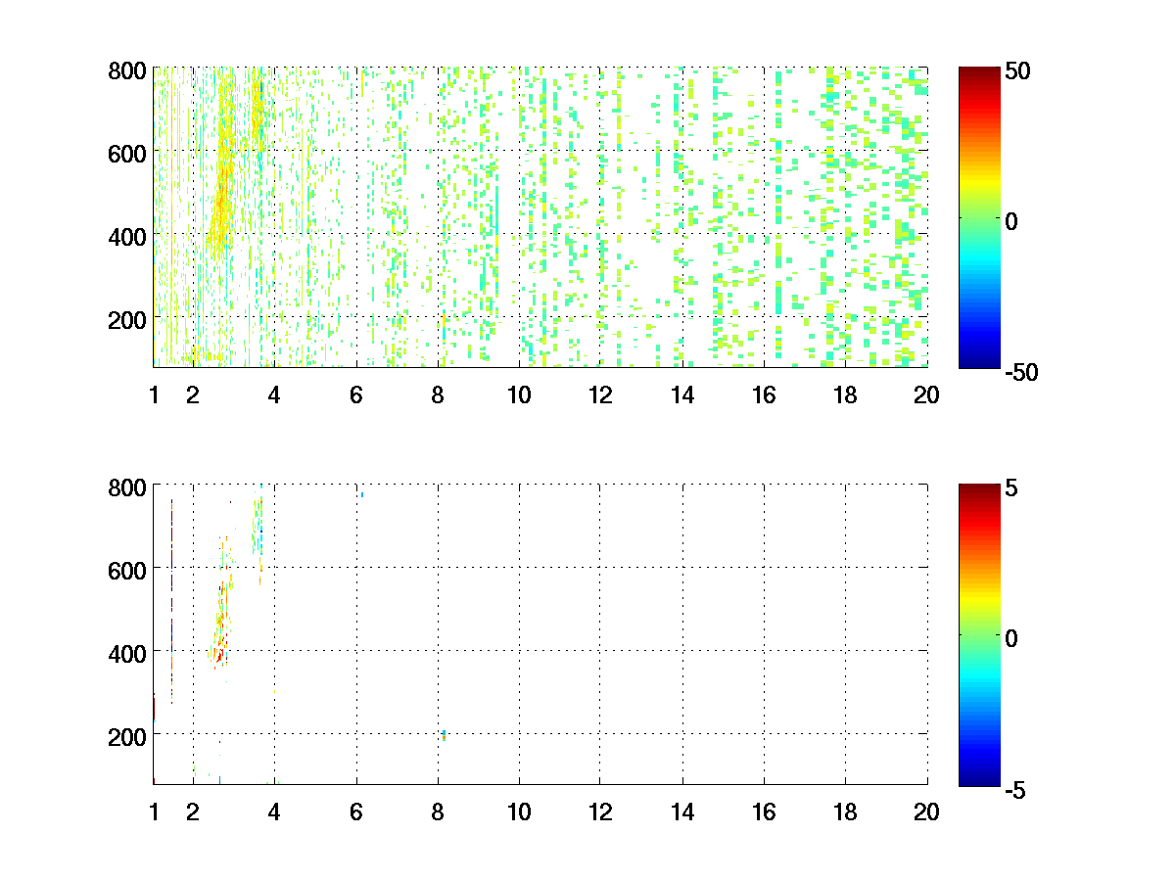The image size is (1175, 881).
Task: Click x-axis tick '6' under the top plot
Action: coord(356,394)
